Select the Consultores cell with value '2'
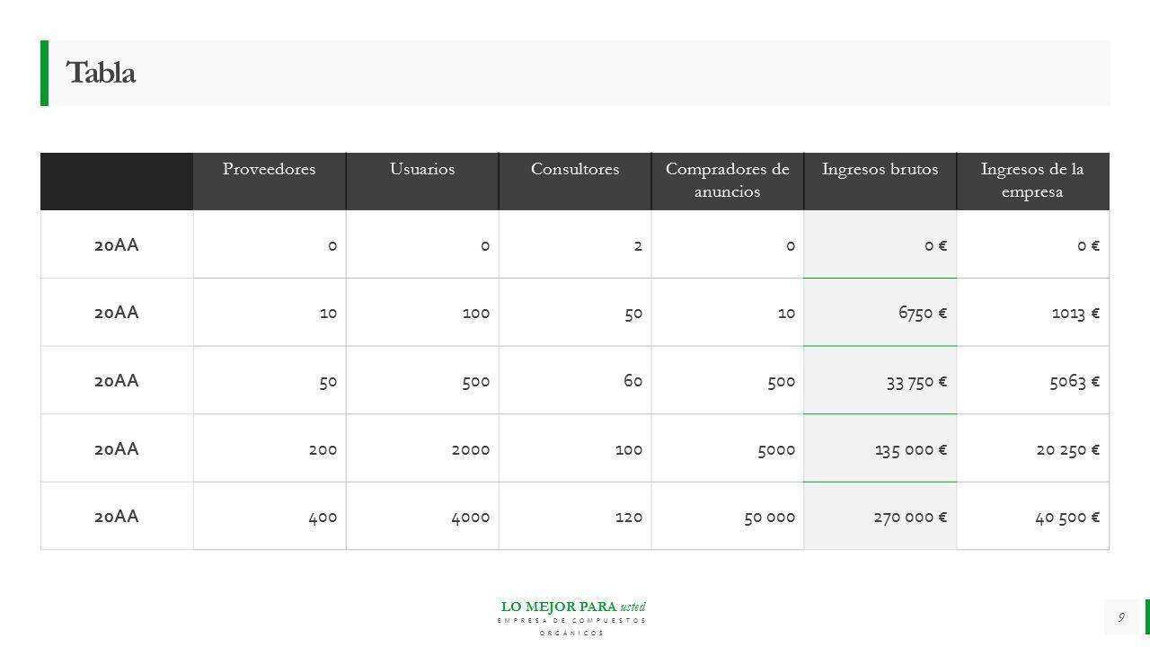The image size is (1150, 647). point(575,244)
